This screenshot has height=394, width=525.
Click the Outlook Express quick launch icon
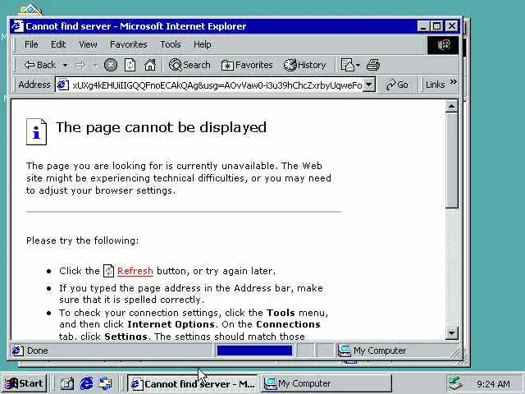tap(106, 383)
